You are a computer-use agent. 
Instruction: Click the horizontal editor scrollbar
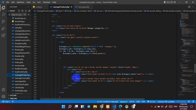pyautogui.click(x=92, y=99)
